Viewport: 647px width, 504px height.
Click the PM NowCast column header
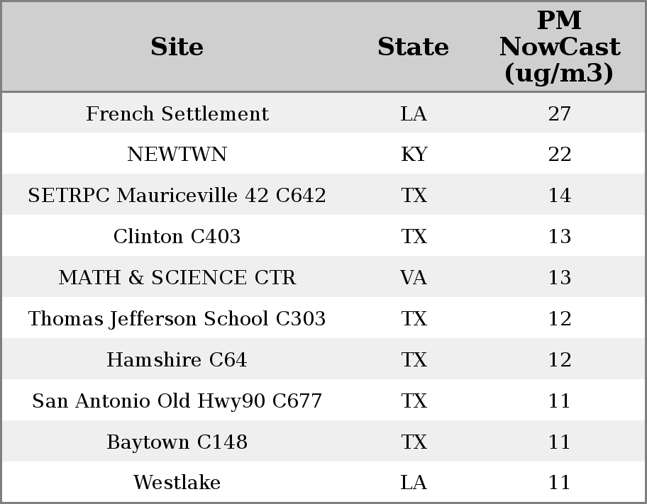pos(560,47)
